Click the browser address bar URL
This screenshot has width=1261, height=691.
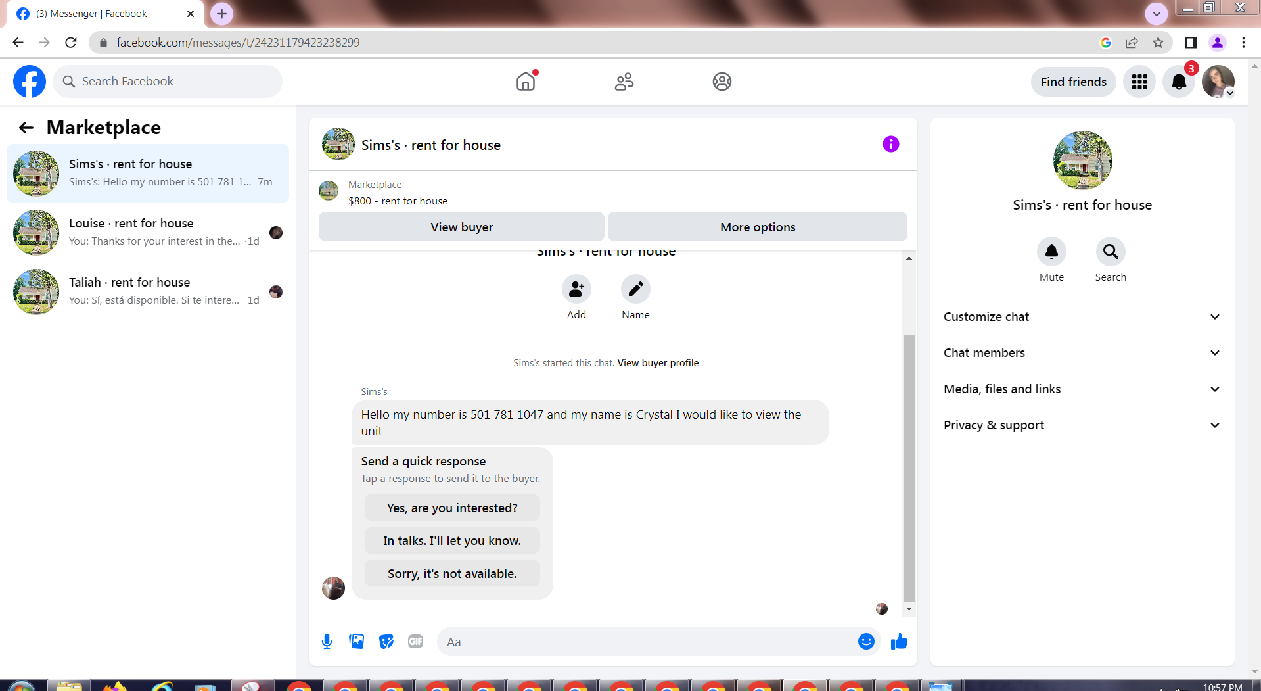[x=238, y=43]
